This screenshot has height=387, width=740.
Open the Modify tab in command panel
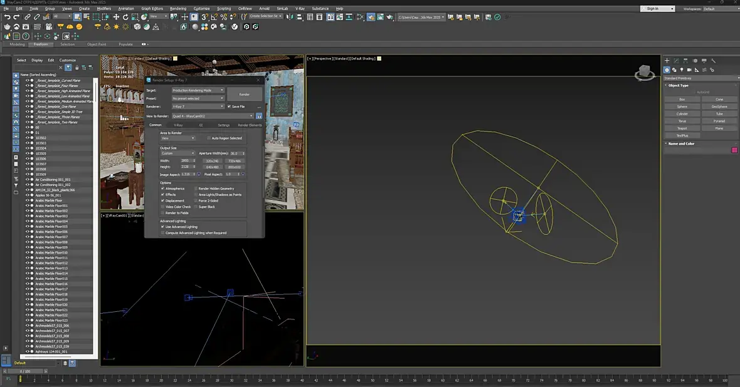pos(676,61)
